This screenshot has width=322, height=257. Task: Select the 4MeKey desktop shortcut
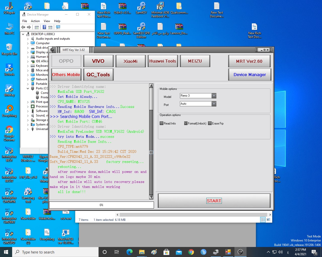tap(9, 90)
